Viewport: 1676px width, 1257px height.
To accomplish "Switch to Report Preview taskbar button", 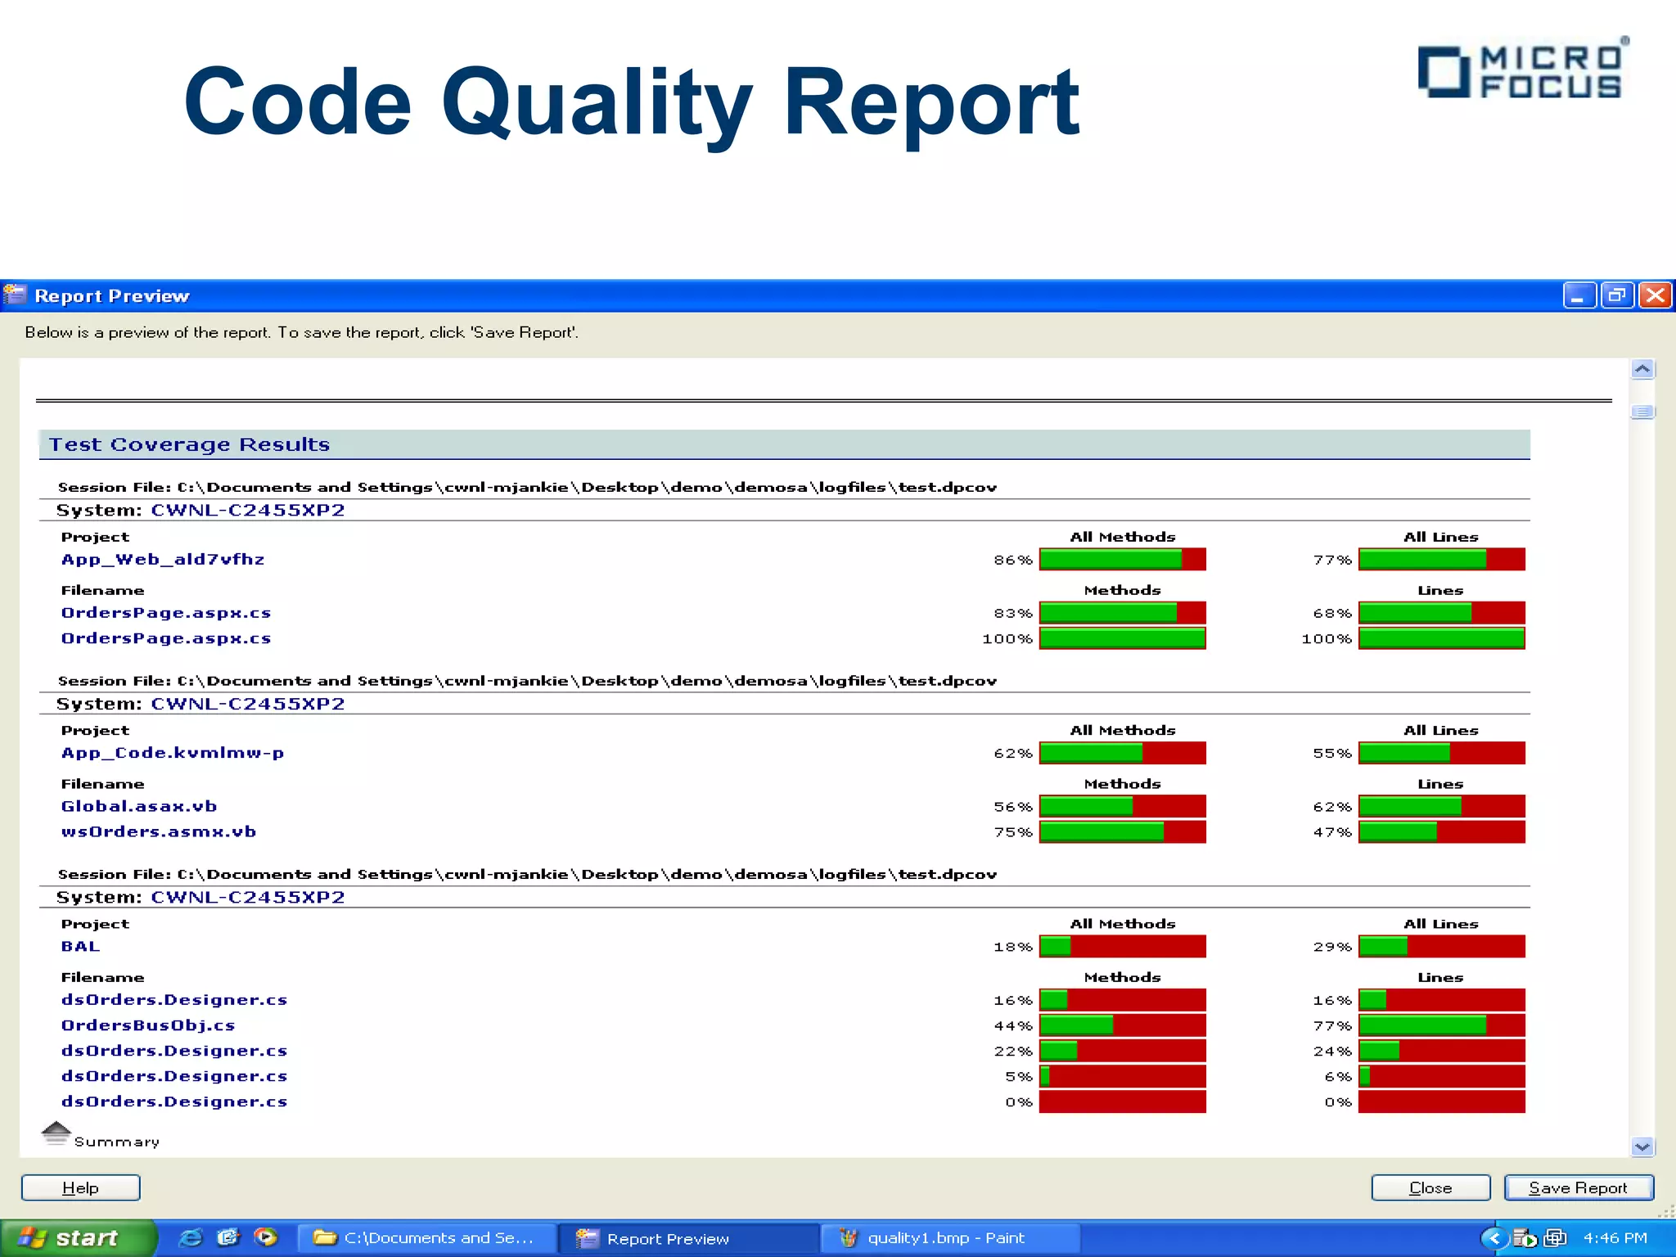I will [x=689, y=1238].
